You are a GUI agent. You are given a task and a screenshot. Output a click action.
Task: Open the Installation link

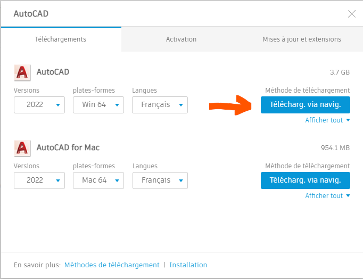[188, 265]
